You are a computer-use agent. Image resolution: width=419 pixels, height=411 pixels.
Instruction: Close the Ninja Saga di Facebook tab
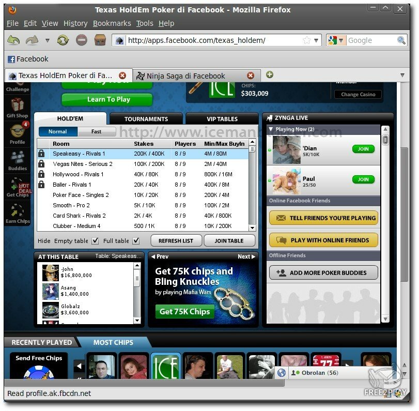coord(251,75)
